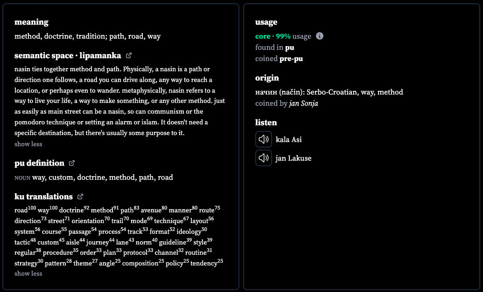Click the green core 99% usage label
This screenshot has width=483, height=292.
pyautogui.click(x=273, y=36)
